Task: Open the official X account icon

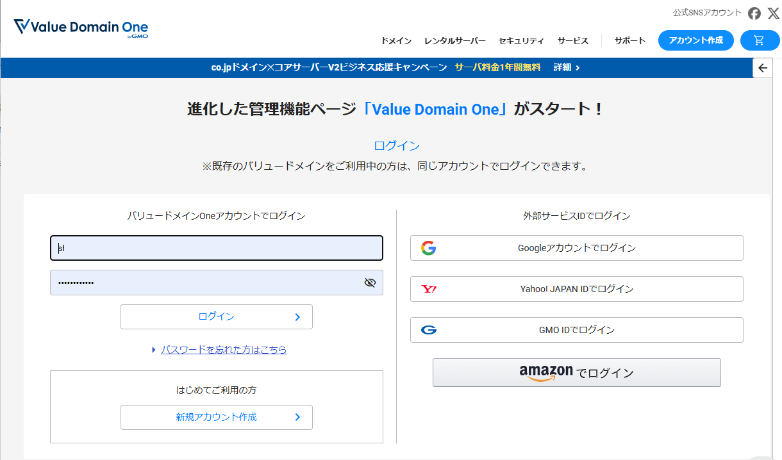Action: point(773,13)
